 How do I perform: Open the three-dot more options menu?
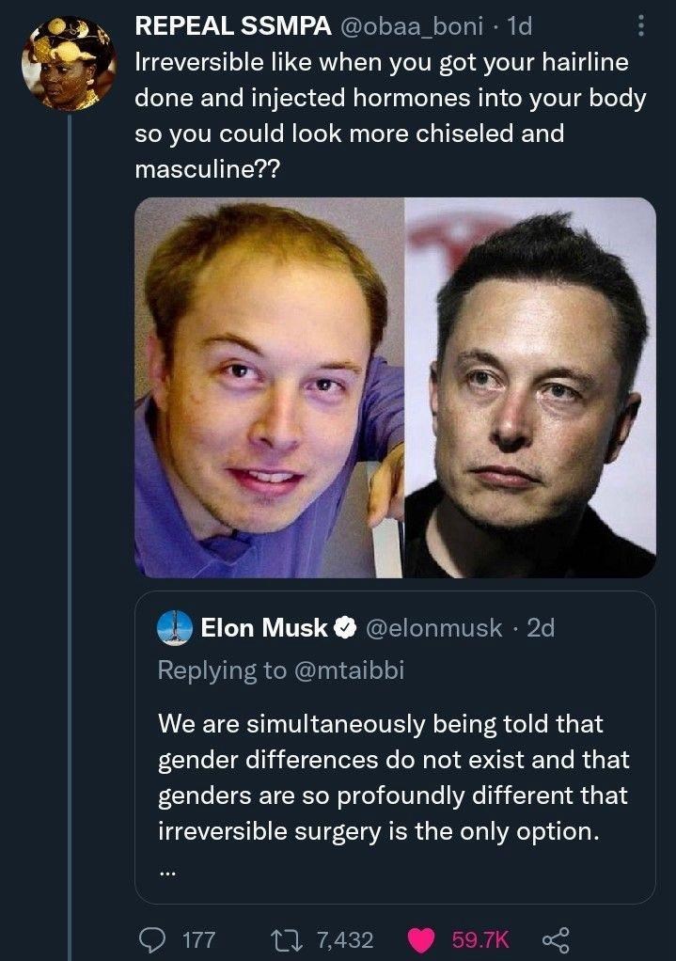tap(640, 27)
